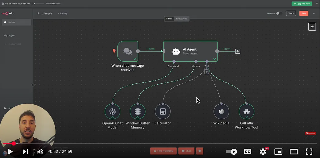Select the Call n8n Workflow Tool node
The width and height of the screenshot is (320, 158).
tap(246, 111)
